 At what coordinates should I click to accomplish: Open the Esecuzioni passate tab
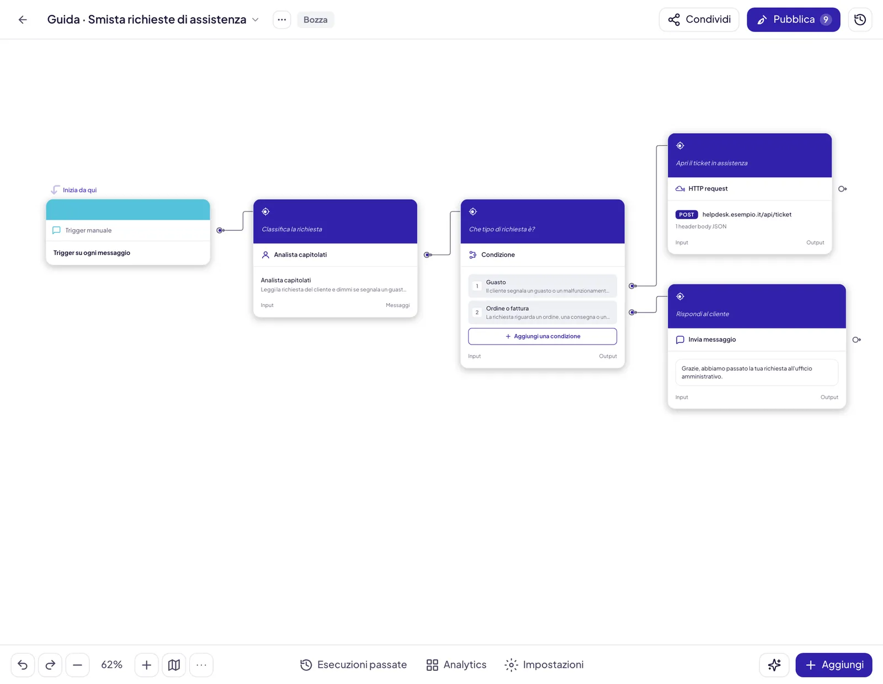[353, 665]
